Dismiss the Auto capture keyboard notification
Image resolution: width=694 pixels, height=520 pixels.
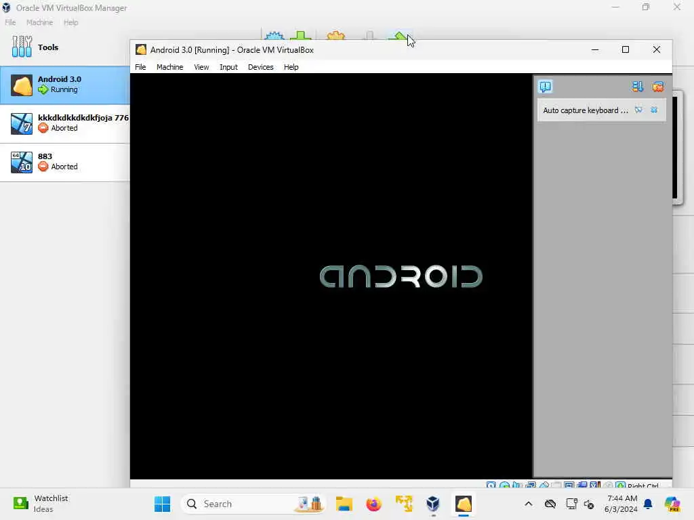[x=654, y=110]
